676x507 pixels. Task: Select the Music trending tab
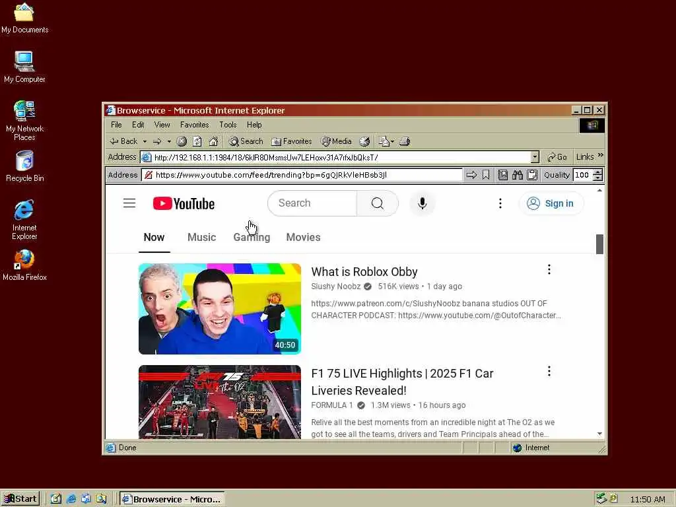coord(202,238)
